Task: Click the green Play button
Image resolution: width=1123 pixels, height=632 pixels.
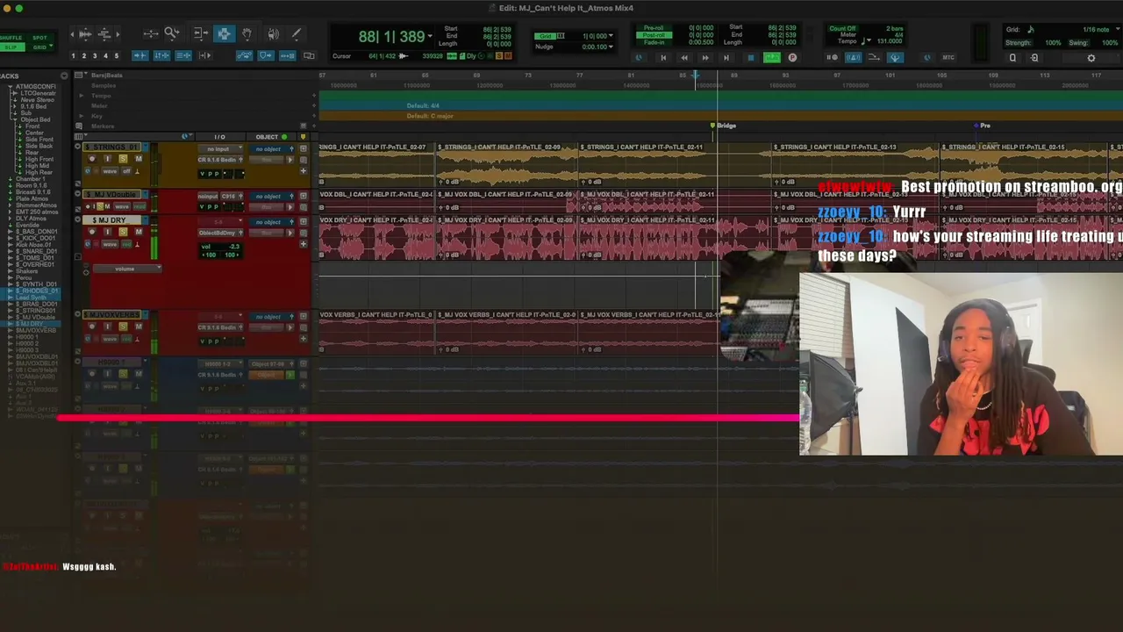Action: pyautogui.click(x=771, y=58)
